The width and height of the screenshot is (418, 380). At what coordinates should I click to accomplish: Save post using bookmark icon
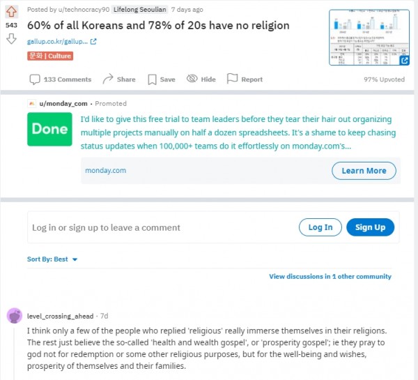152,79
